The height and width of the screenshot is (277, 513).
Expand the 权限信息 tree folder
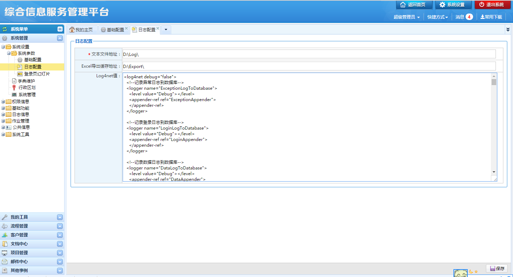(3, 102)
